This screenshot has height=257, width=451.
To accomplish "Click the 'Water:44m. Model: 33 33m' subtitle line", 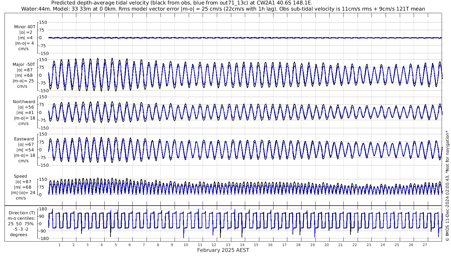I will pyautogui.click(x=223, y=9).
